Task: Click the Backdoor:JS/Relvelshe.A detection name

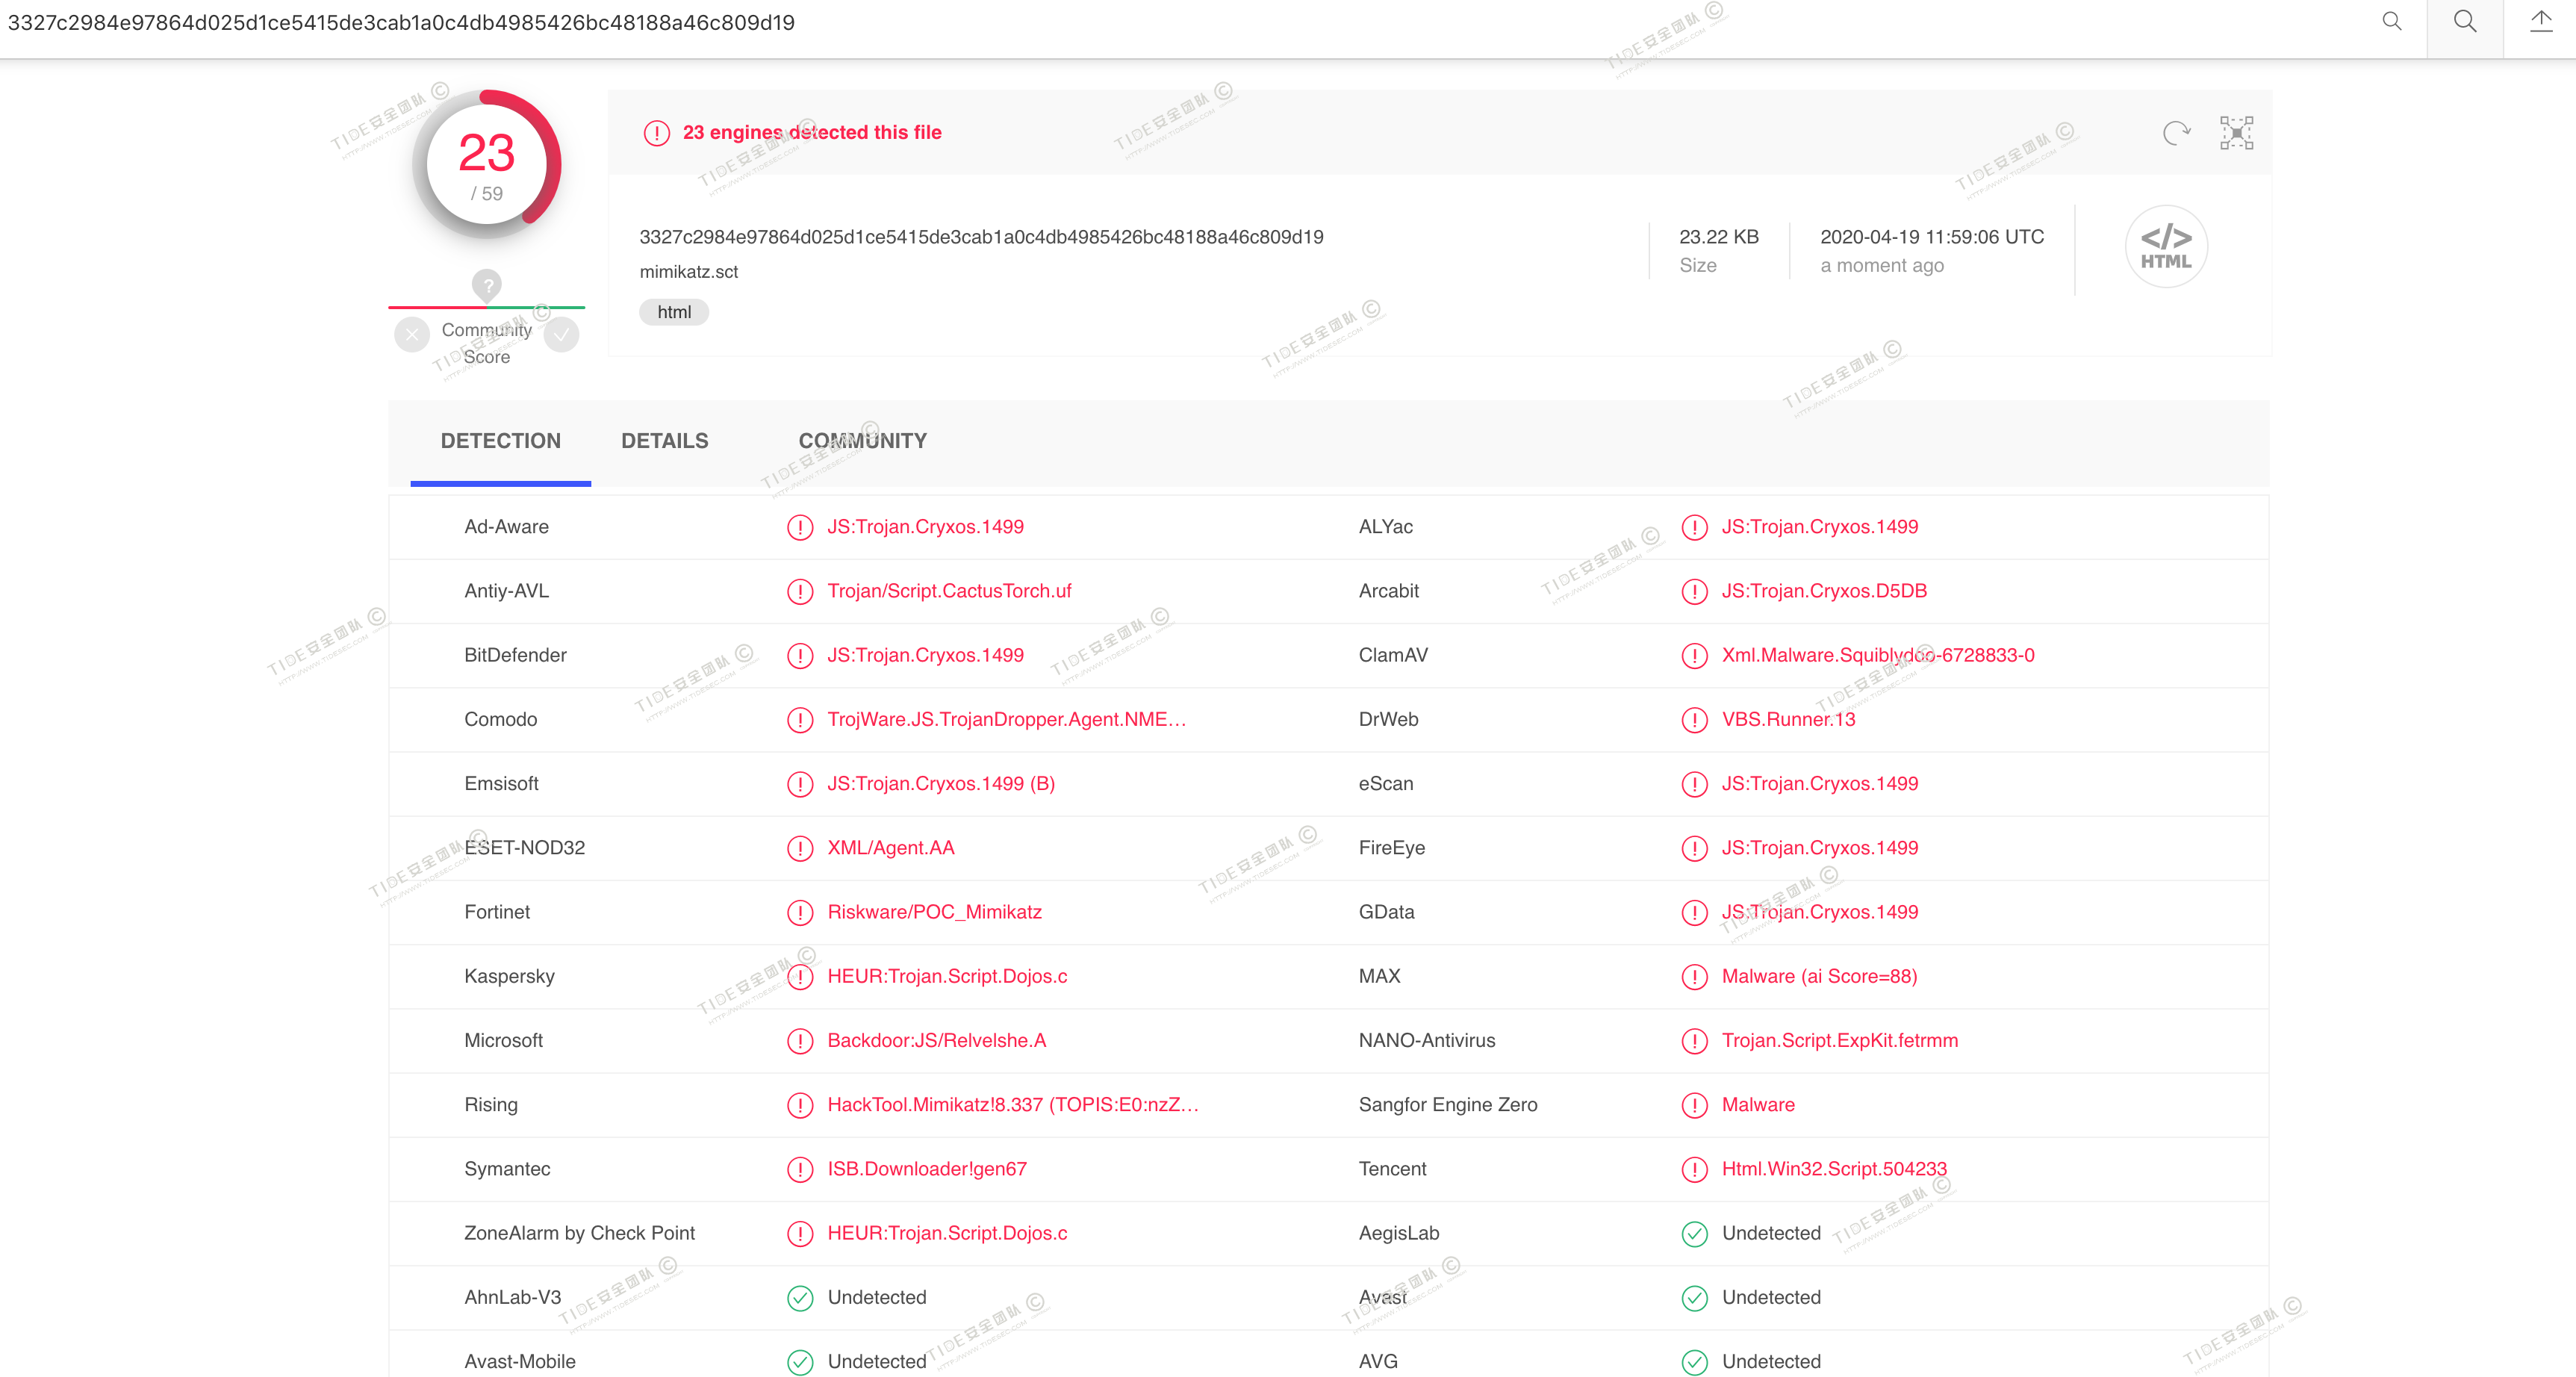Action: click(936, 1040)
